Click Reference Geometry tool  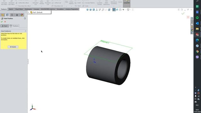pyautogui.click(x=114, y=2)
